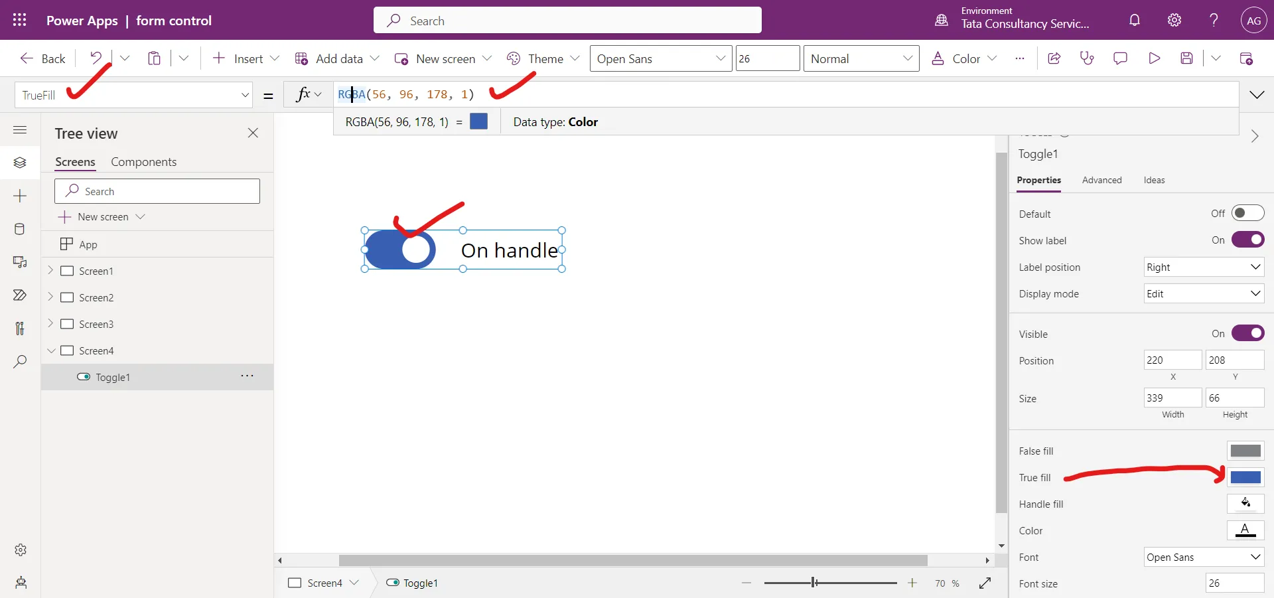Viewport: 1274px width, 598px height.
Task: Open Power Automate icon in left rail
Action: click(20, 295)
